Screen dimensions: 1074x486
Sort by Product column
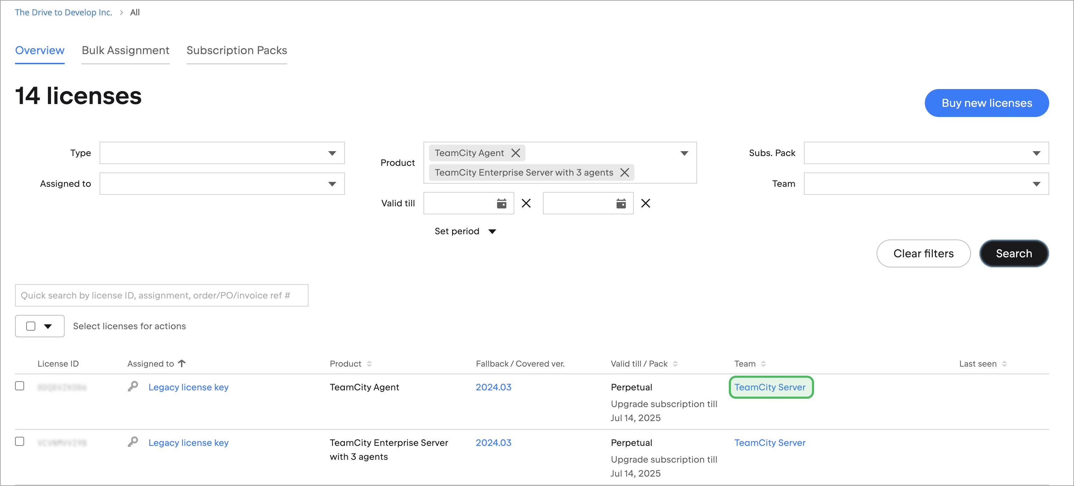pos(369,364)
